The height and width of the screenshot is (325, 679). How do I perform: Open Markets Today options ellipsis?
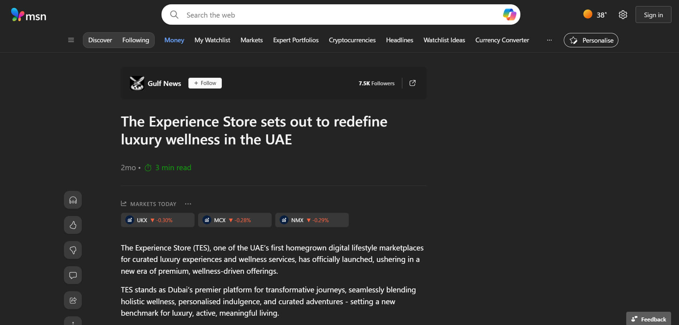[188, 204]
